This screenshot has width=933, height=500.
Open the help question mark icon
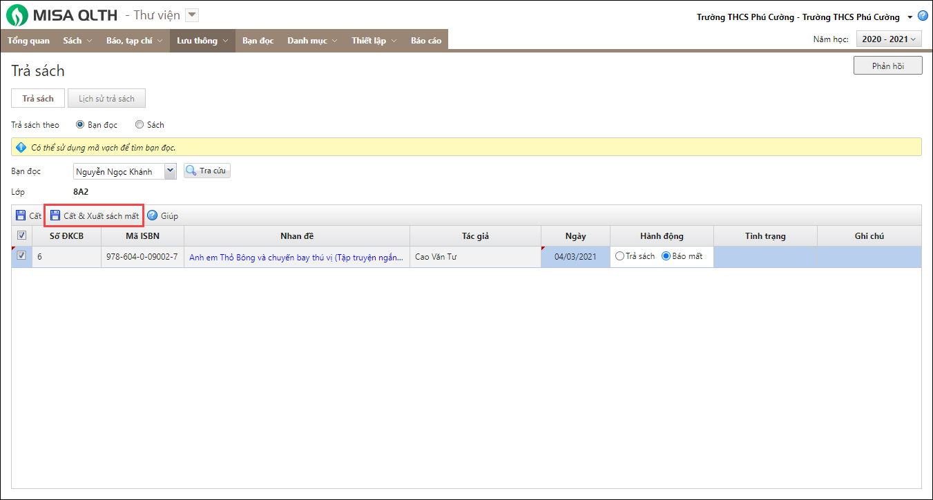[923, 16]
